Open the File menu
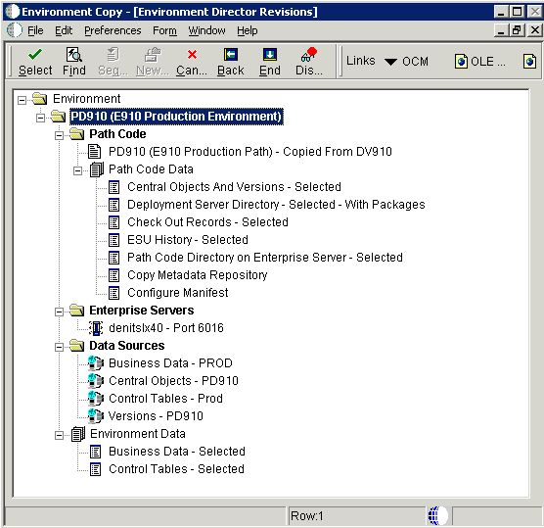This screenshot has height=528, width=544. 35,30
